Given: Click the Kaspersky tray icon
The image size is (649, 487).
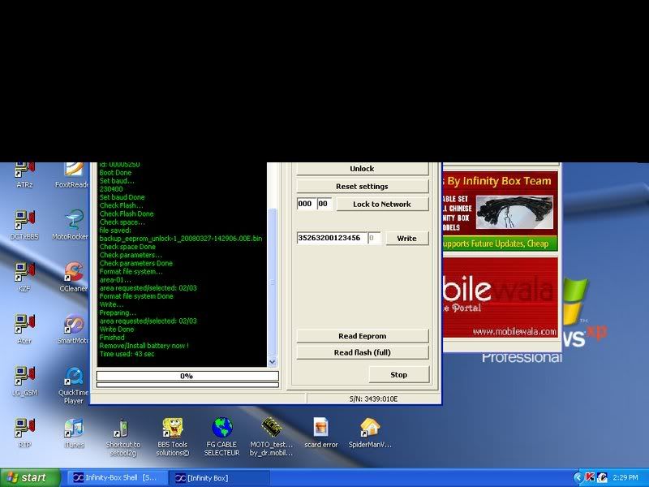Looking at the screenshot, I should [x=590, y=477].
